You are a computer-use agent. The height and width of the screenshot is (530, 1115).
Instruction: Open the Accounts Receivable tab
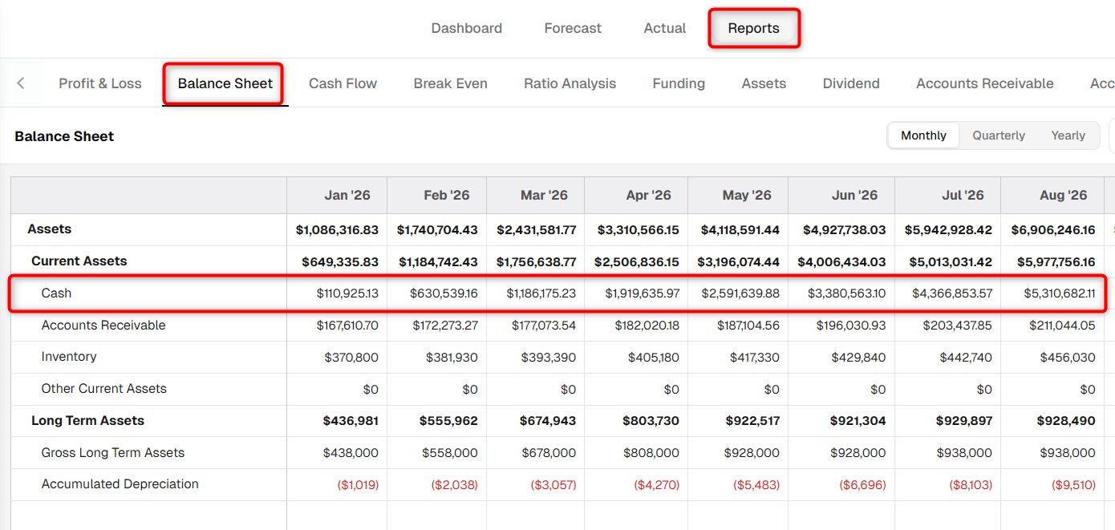click(x=985, y=83)
